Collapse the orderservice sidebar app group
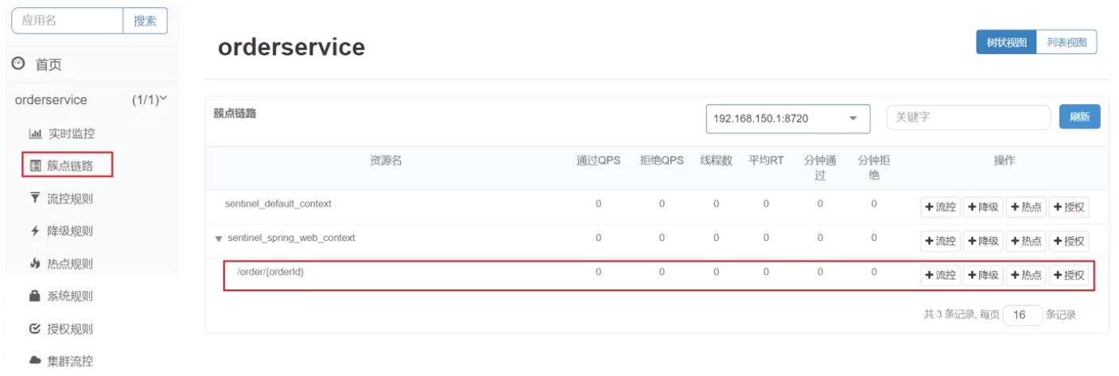1119x376 pixels. [164, 99]
